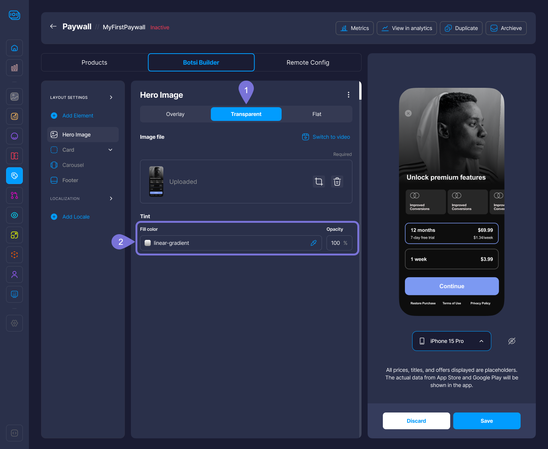Select the Flat image style
This screenshot has width=548, height=449.
[317, 114]
